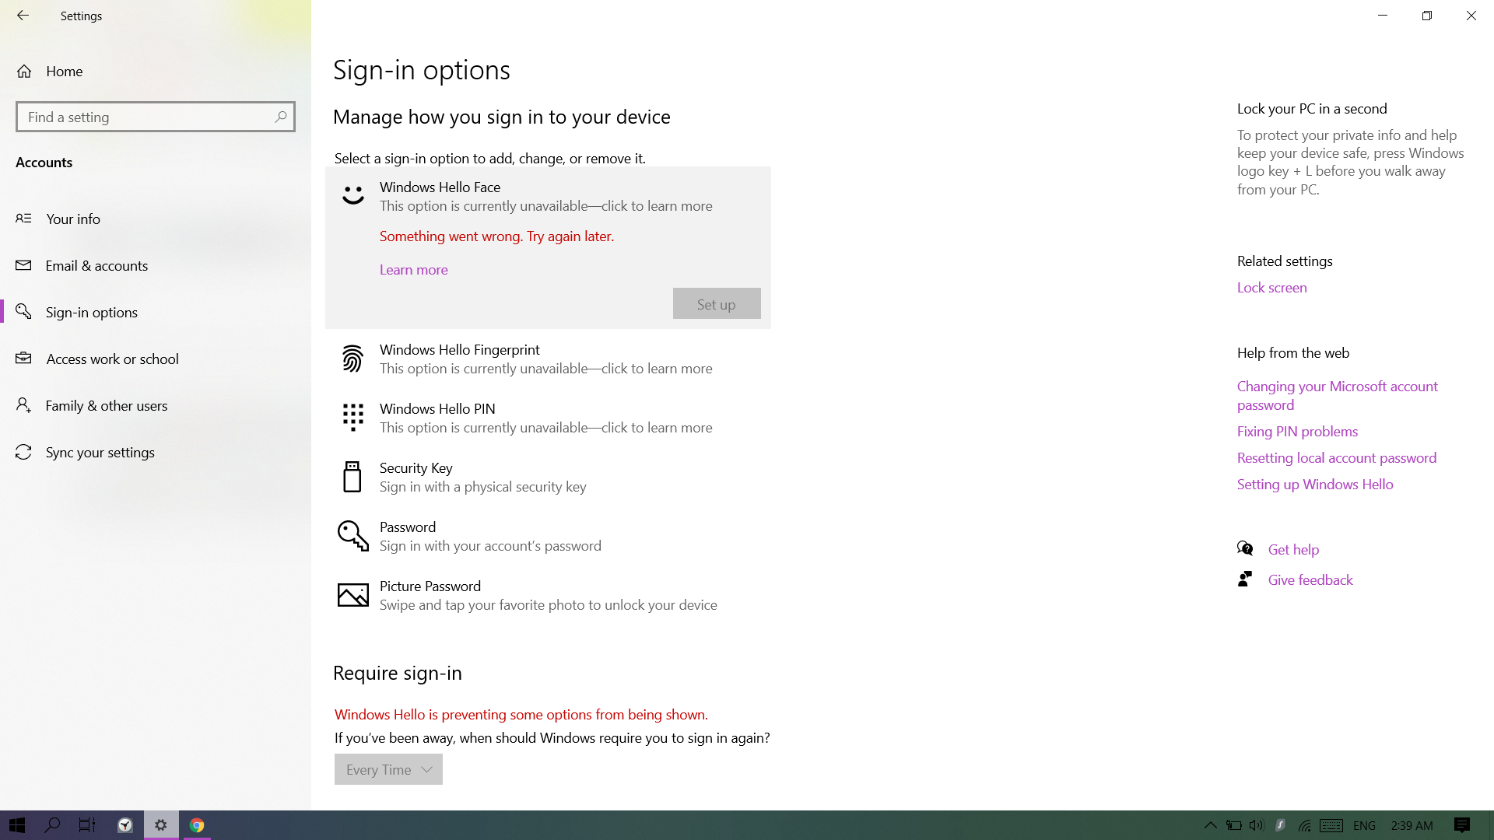Collapse the Windows Hello Face option
The image size is (1494, 840).
(x=548, y=196)
